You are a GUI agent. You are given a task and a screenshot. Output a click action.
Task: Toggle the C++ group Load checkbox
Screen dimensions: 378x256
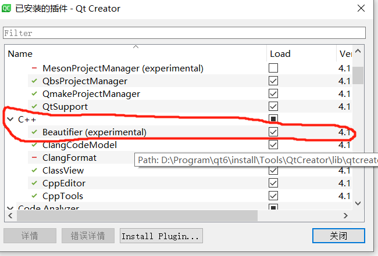(273, 120)
